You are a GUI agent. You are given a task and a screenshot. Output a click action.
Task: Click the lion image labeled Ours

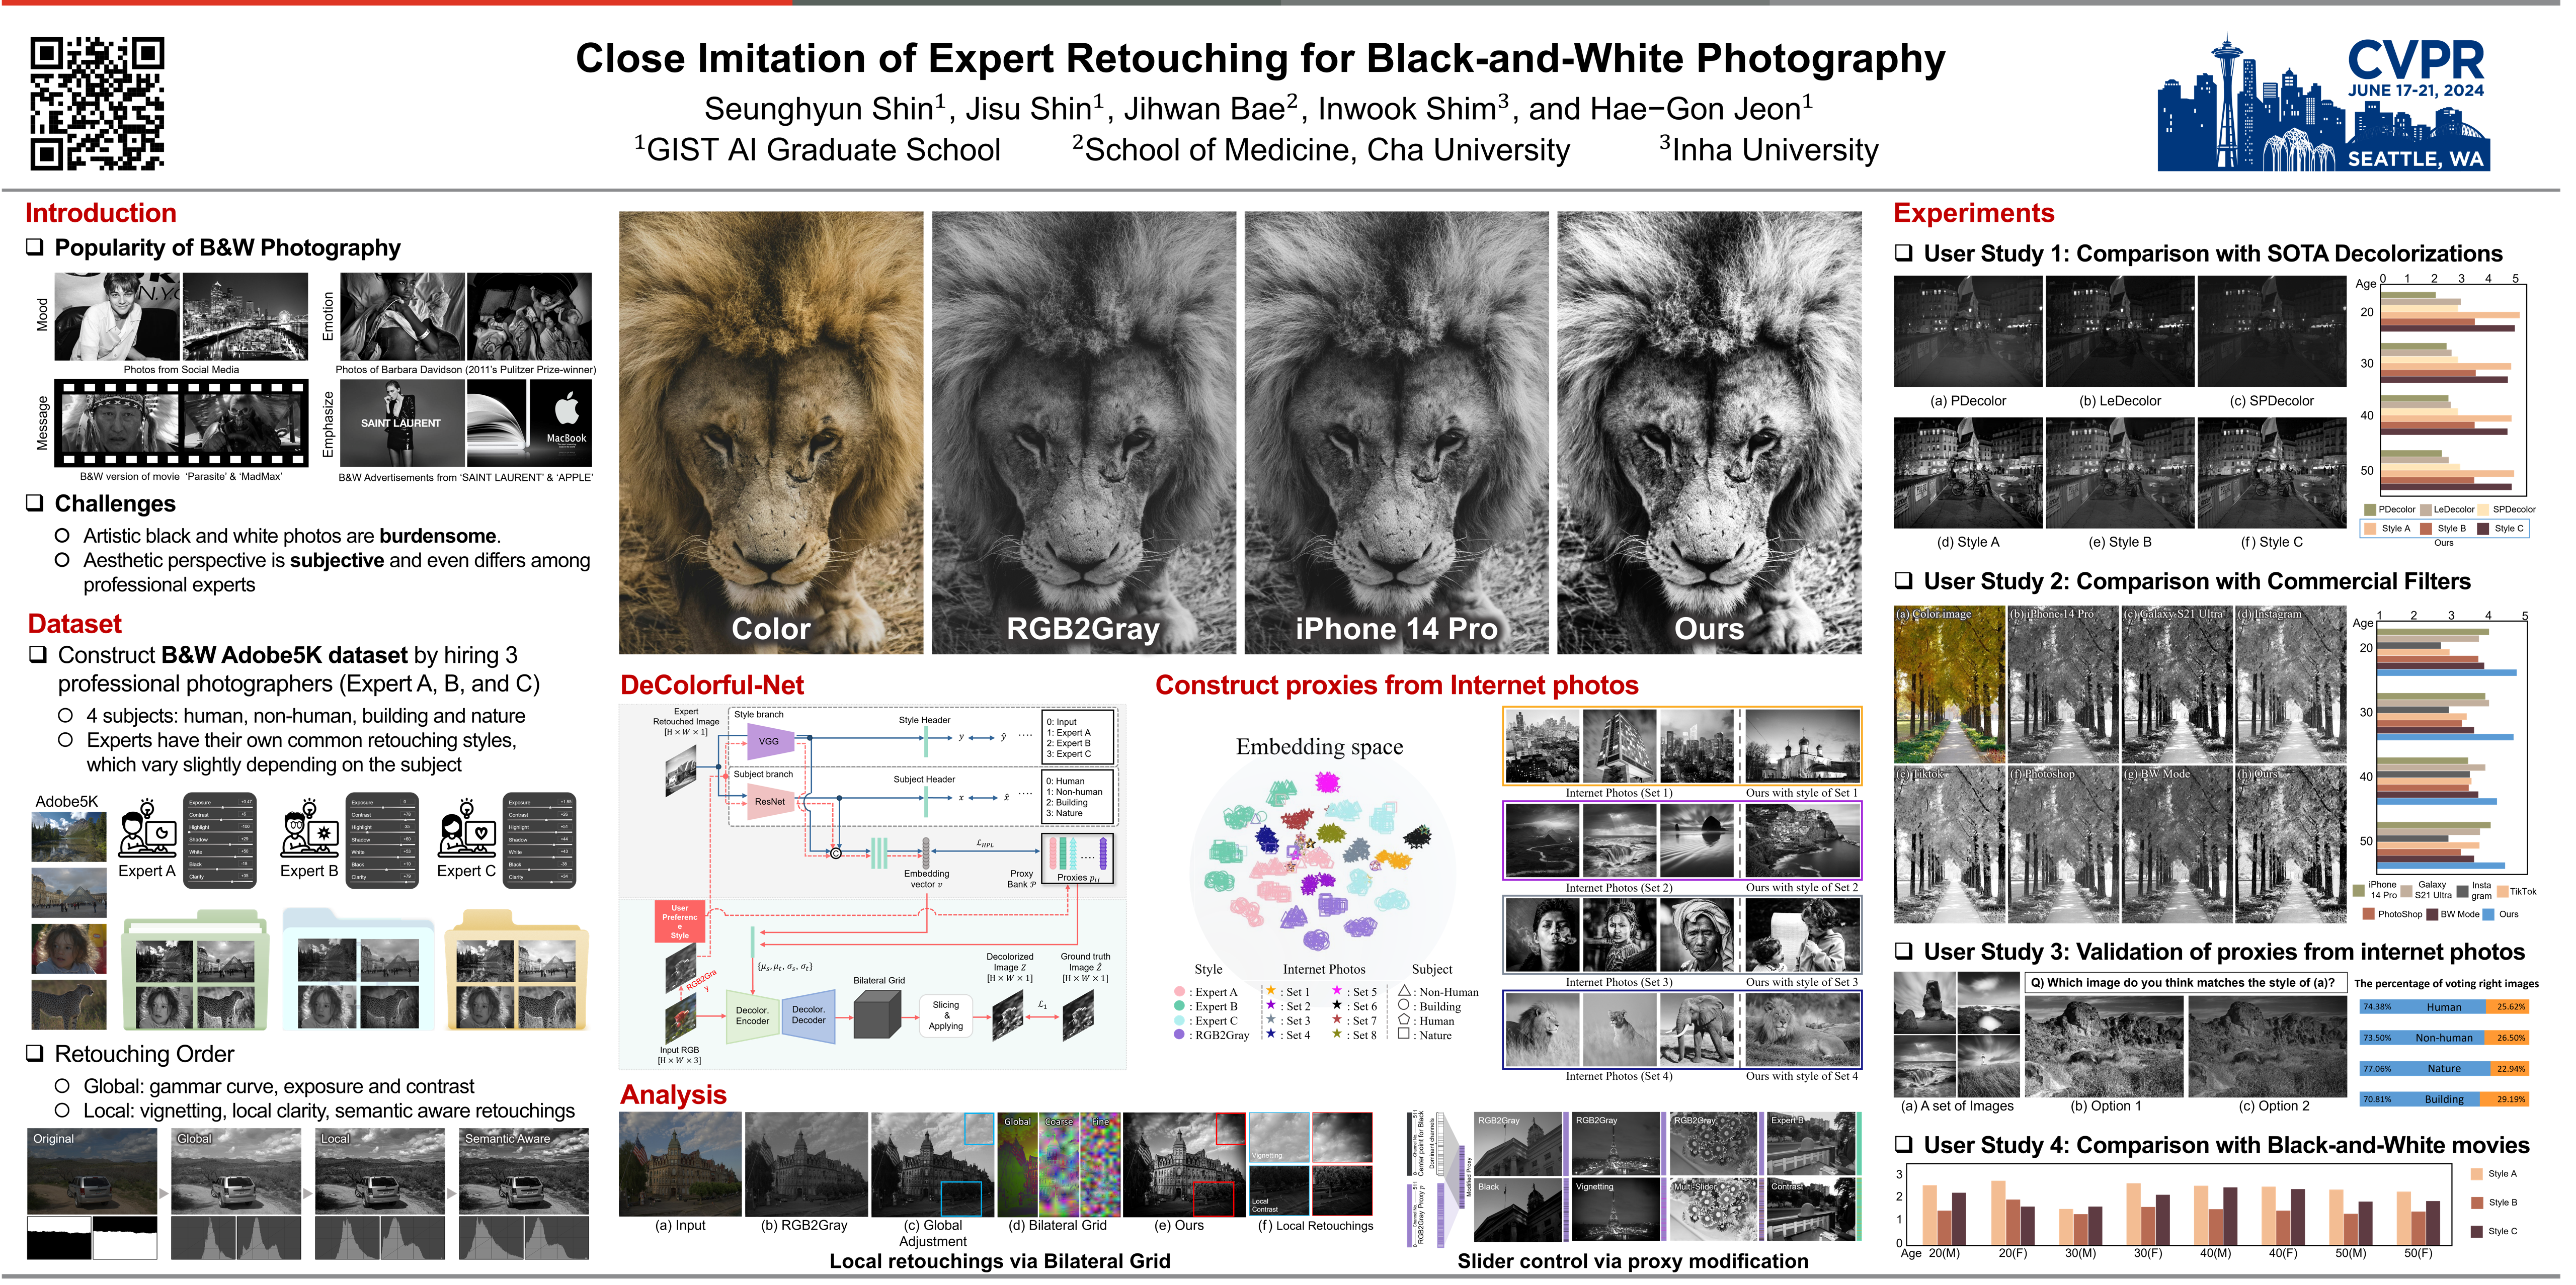pos(1709,432)
